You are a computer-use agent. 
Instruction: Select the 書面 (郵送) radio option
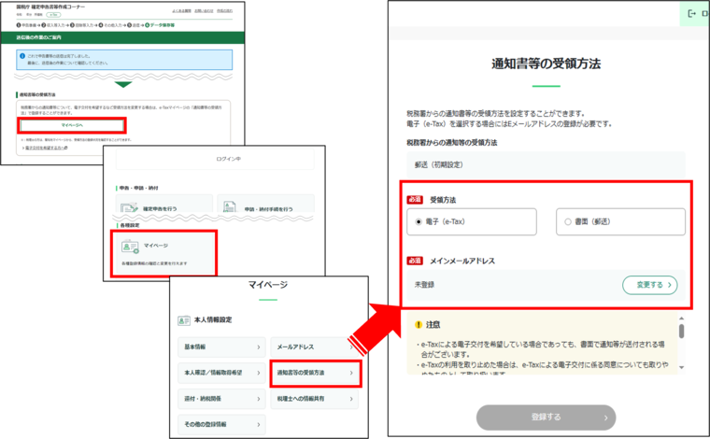coord(620,221)
